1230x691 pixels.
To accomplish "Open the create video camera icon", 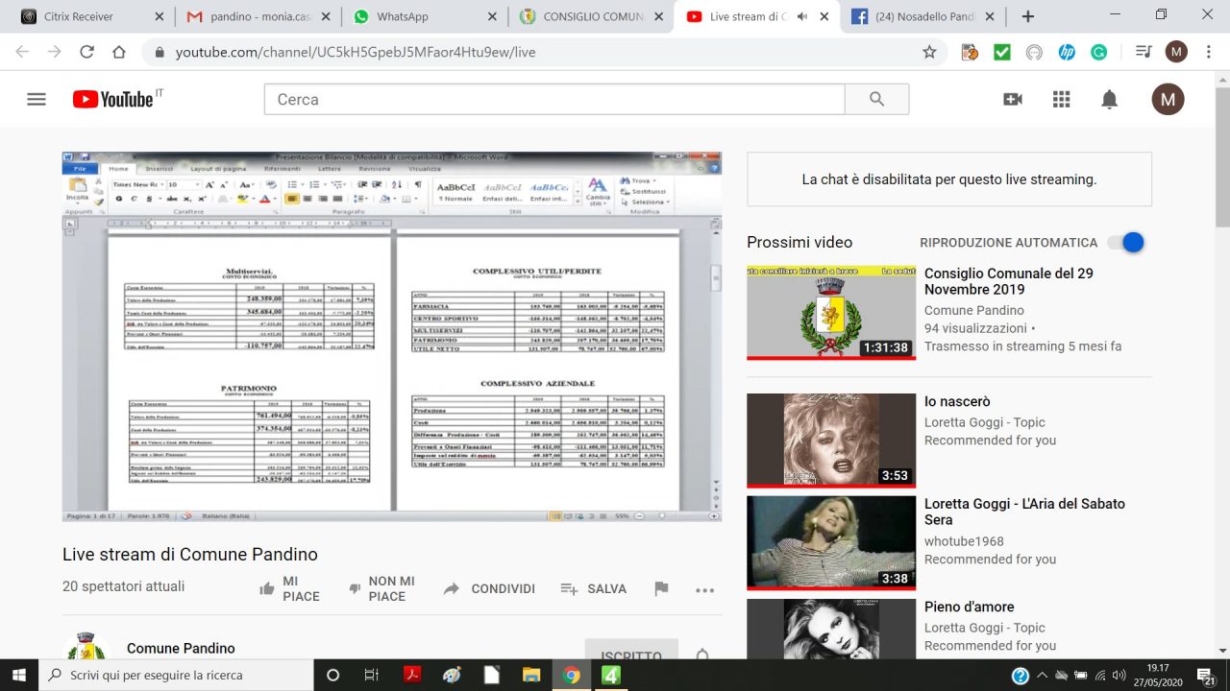I will 1013,99.
